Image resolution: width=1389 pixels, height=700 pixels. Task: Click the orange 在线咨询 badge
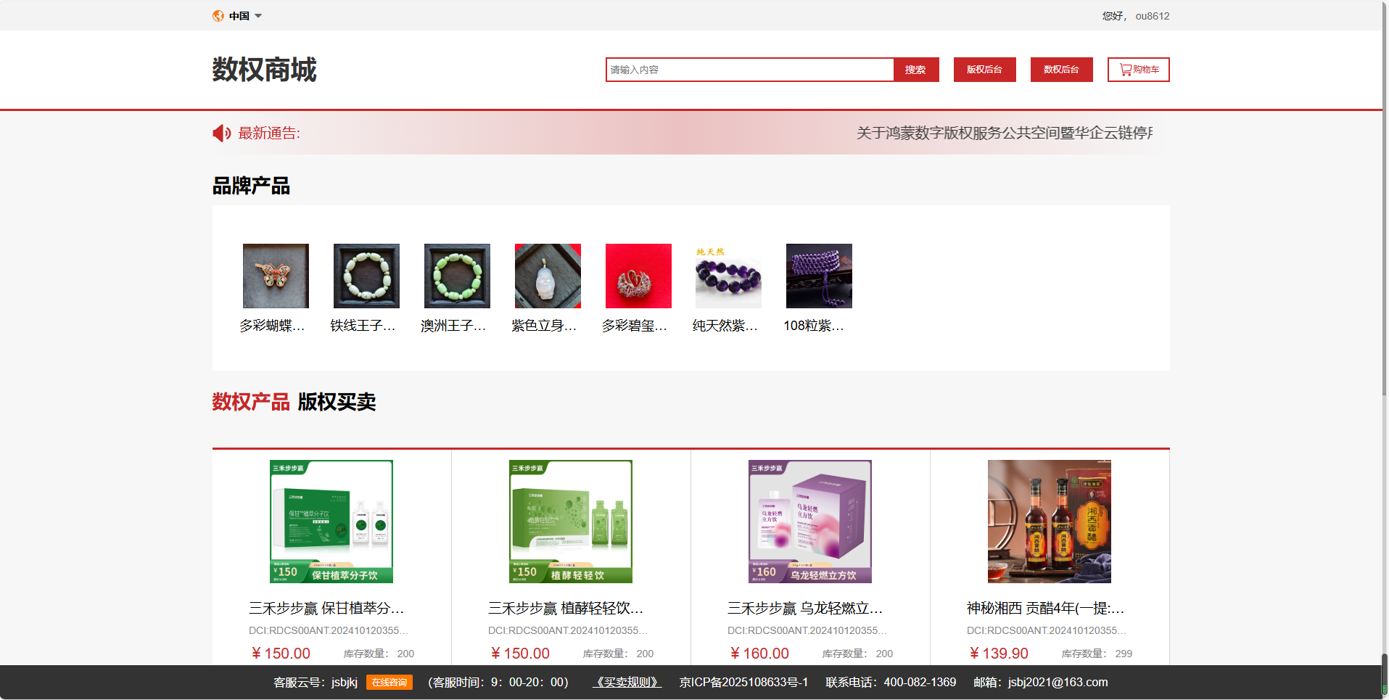coord(390,683)
